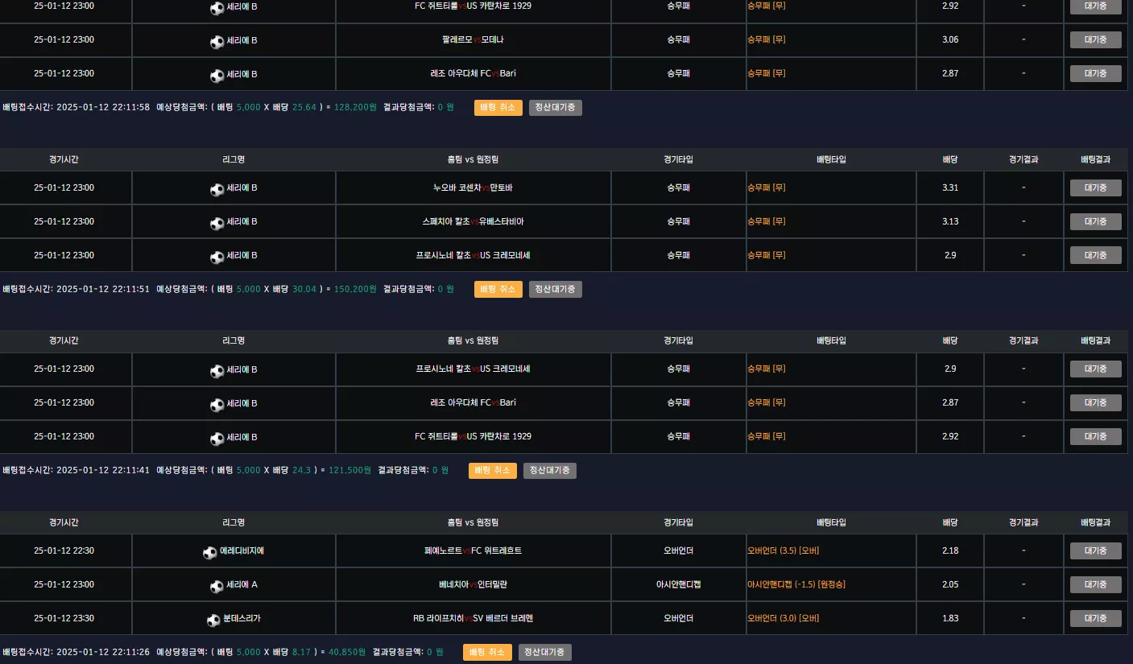This screenshot has width=1133, height=664.
Task: Cancel the bet placed at 22:11:58 with 배팅 취소
Action: tap(498, 108)
